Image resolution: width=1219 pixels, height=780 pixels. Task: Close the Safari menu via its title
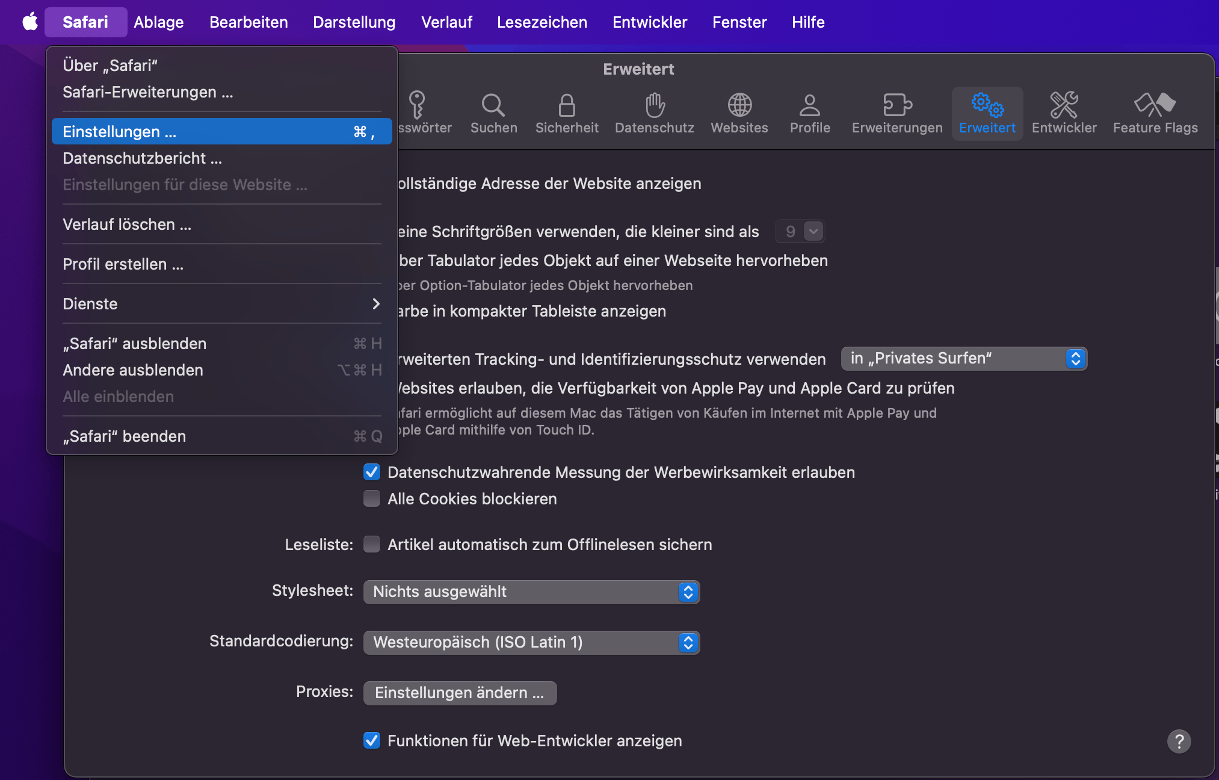point(85,22)
